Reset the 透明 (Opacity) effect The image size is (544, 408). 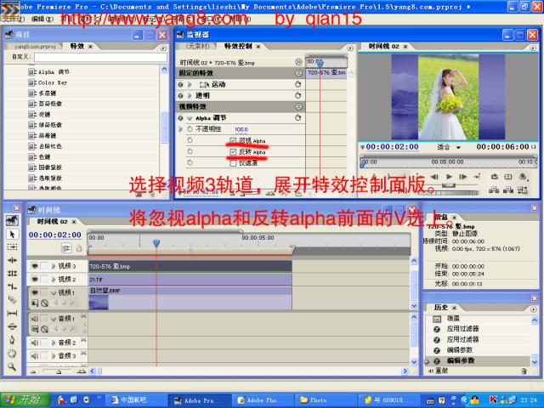tap(297, 95)
